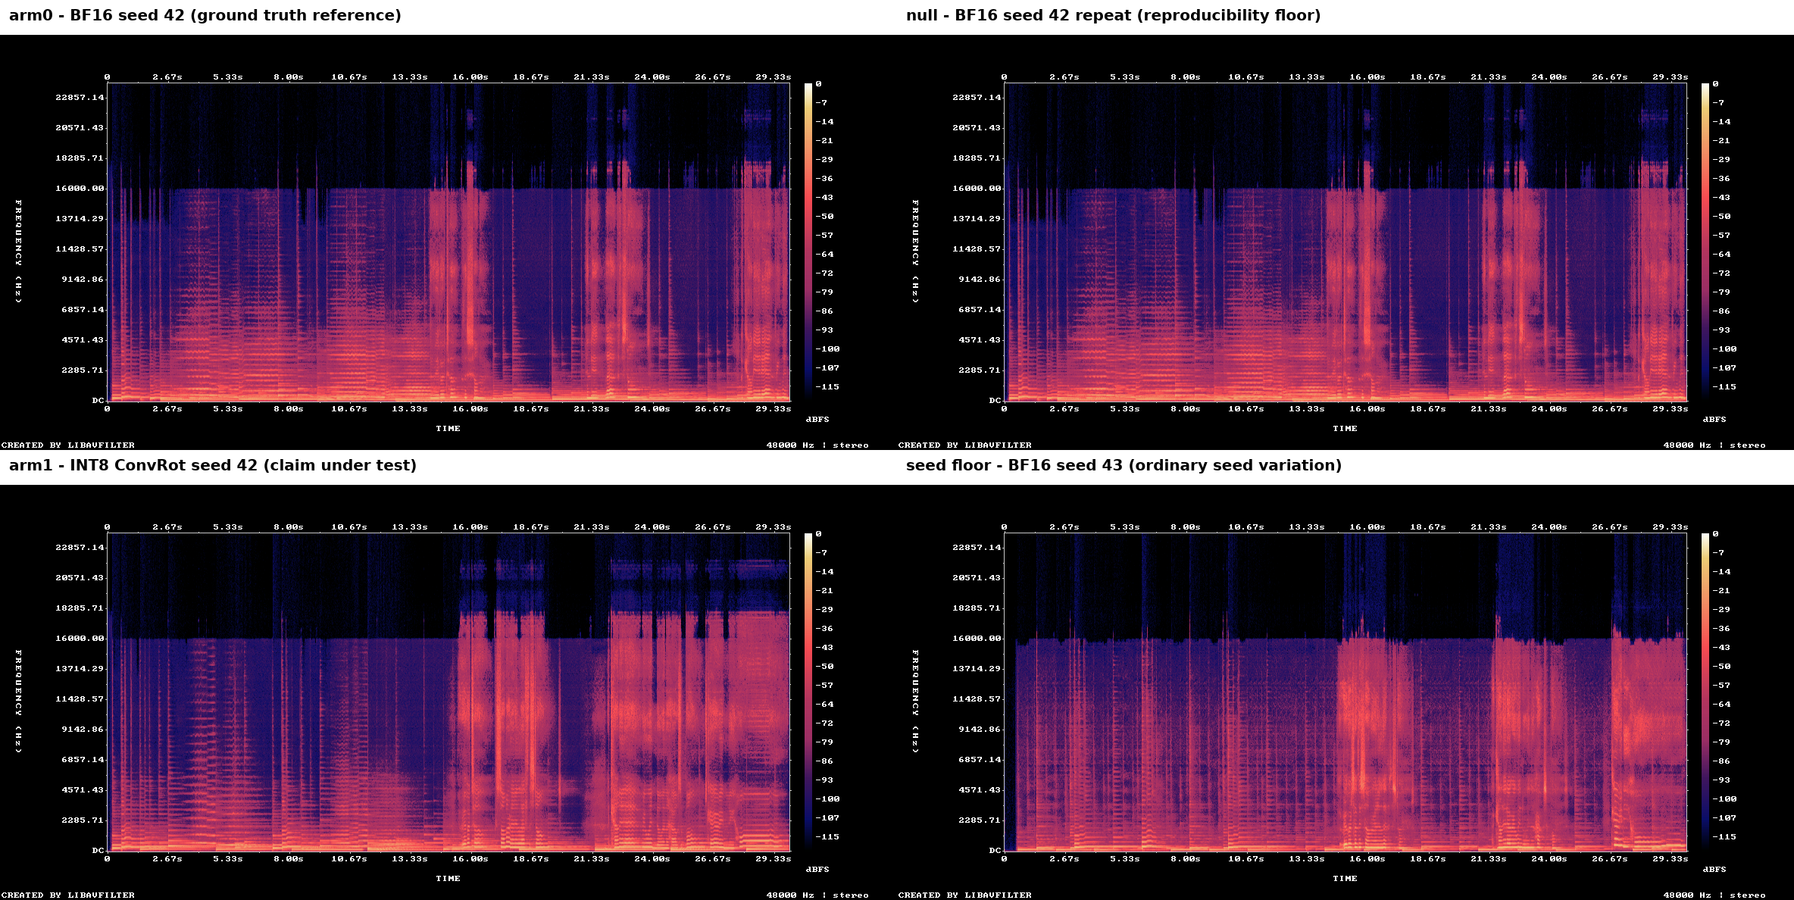Click the DC frequency label in arm1 panel
Screen dimensions: 1794x900
click(x=98, y=850)
